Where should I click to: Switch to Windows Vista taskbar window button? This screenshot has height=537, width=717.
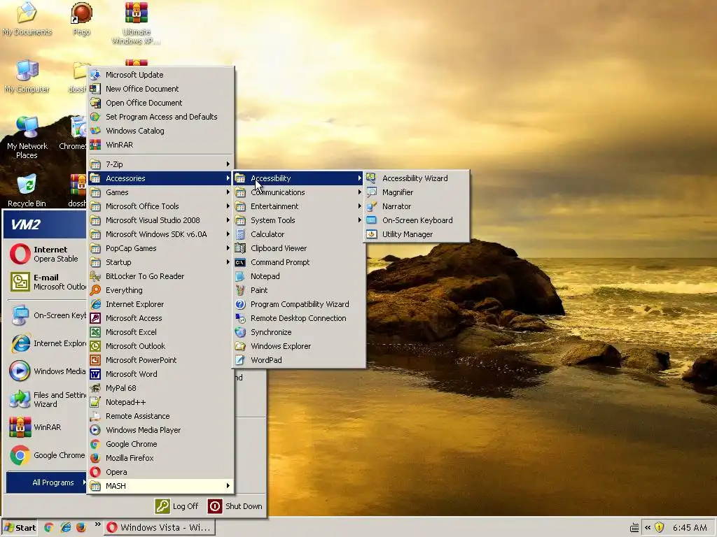click(160, 527)
